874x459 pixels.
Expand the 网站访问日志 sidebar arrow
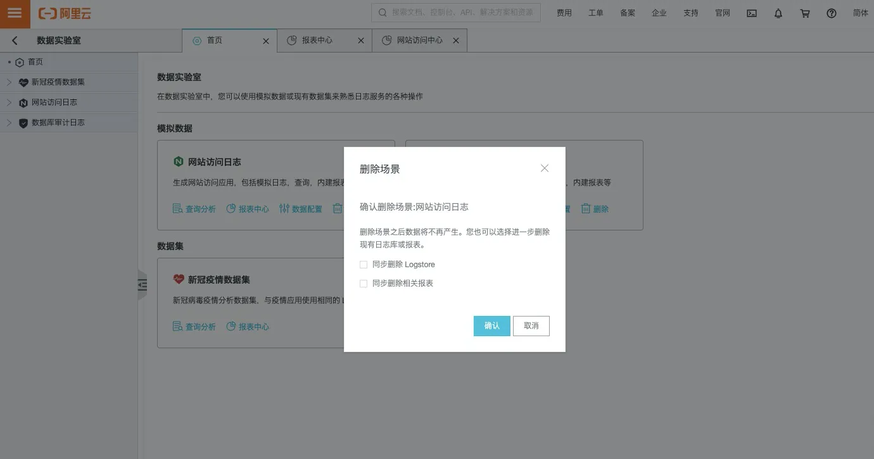point(9,103)
